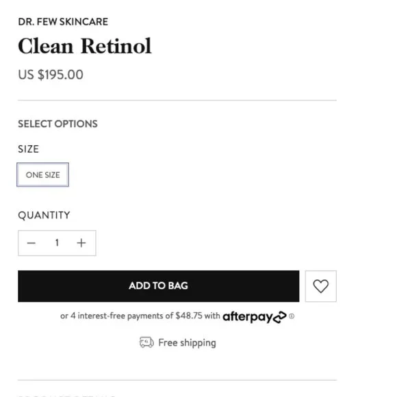Click the partially visible heading at page bottom

[x=67, y=396]
